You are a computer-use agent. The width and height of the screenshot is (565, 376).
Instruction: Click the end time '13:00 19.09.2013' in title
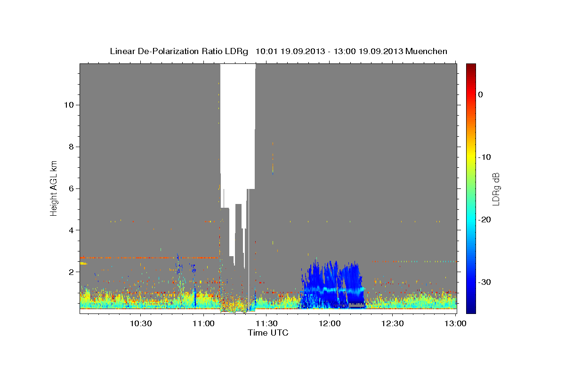point(368,51)
